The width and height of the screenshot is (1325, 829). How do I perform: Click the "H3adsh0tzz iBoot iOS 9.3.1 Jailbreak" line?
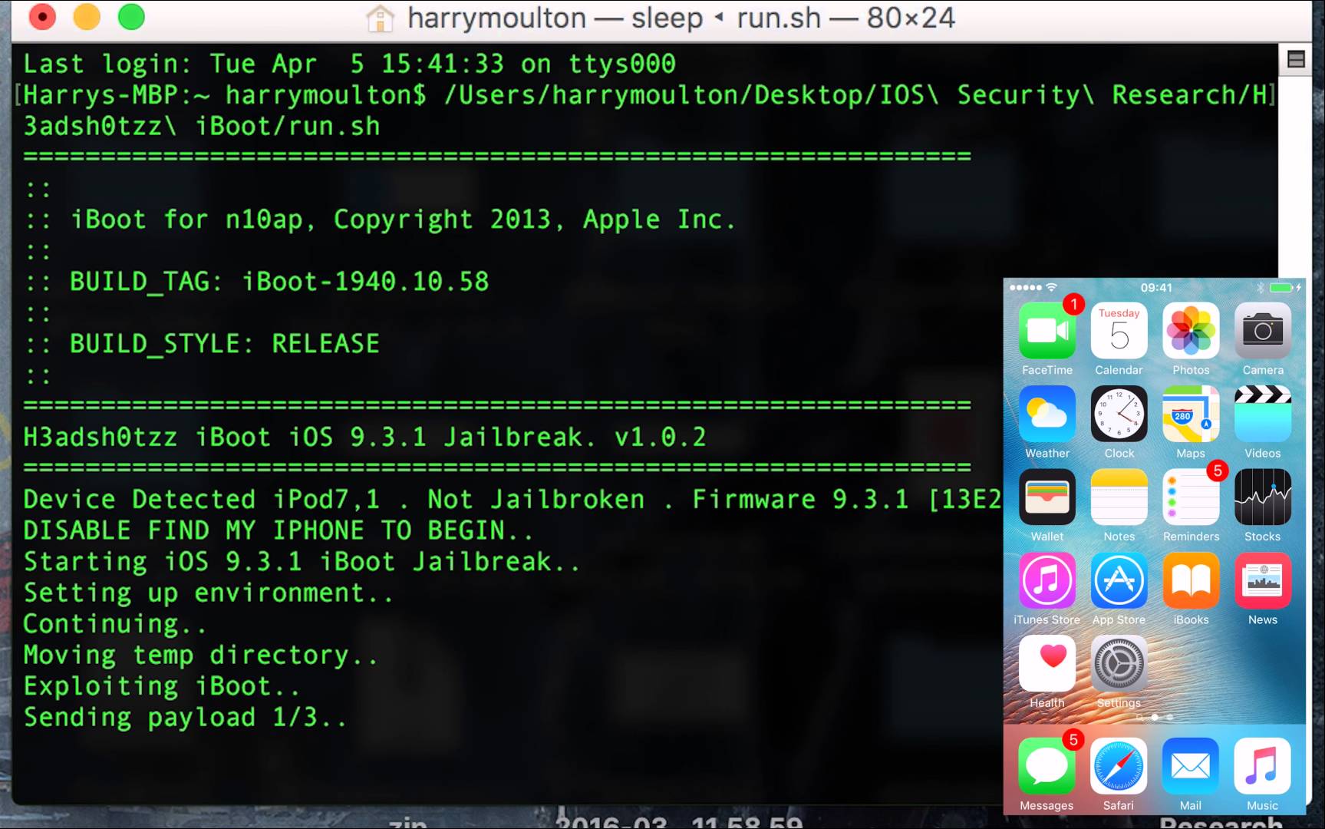click(364, 437)
